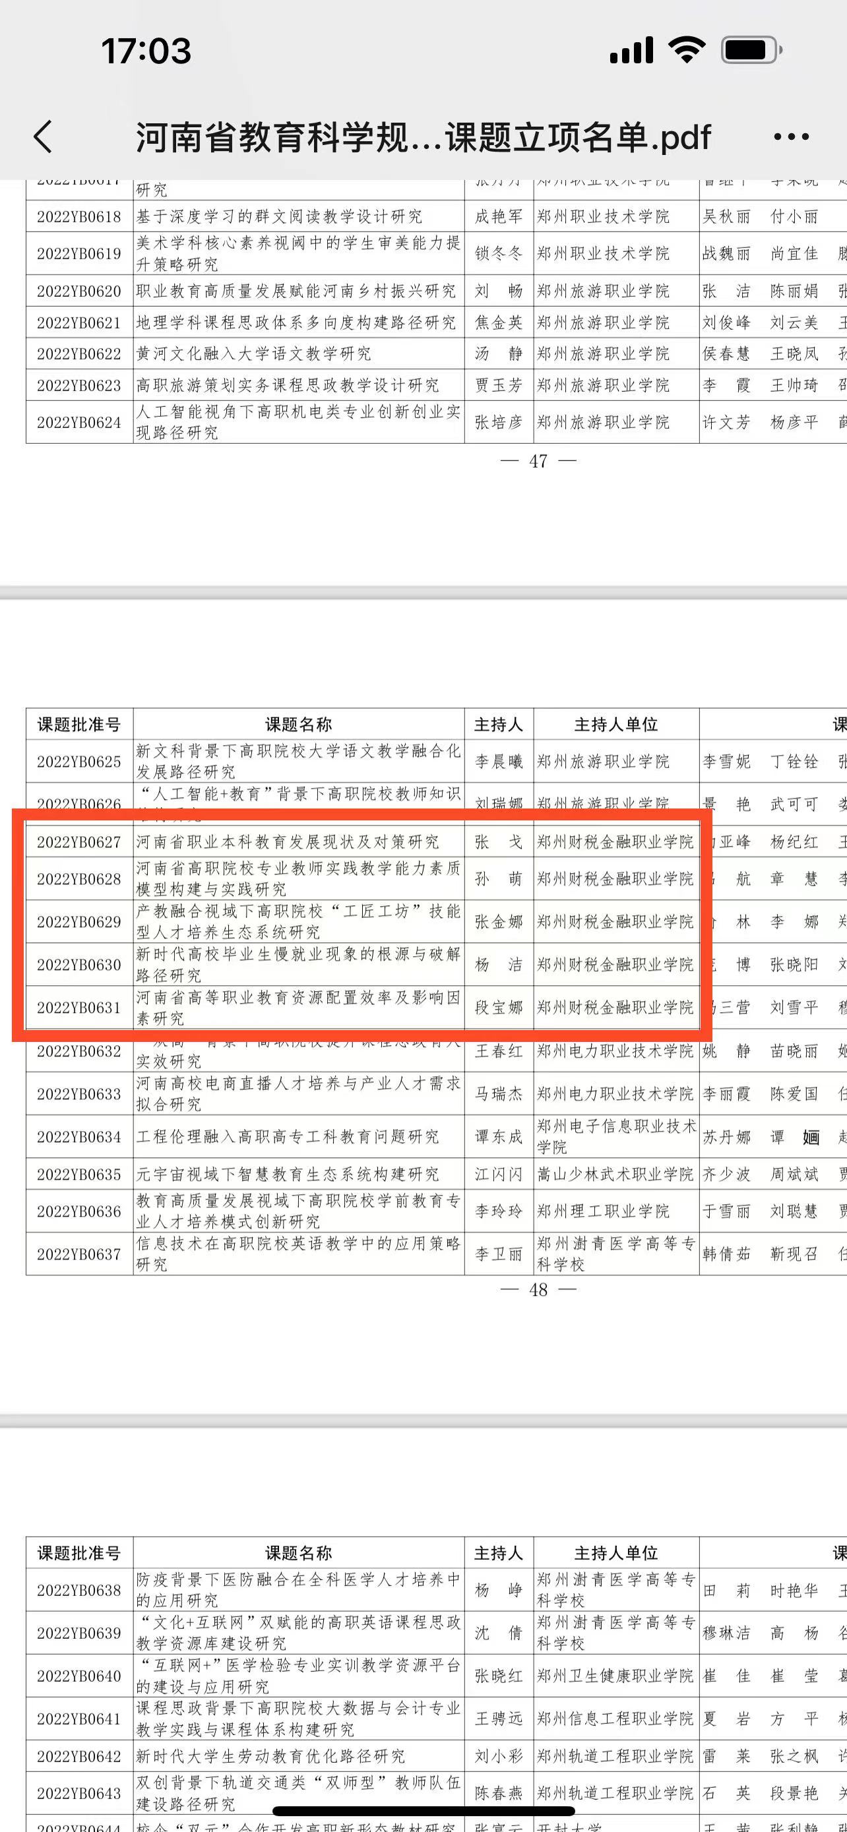Select title 河南省职业本科教育发展现状及对策研究
This screenshot has height=1832, width=847.
[x=288, y=843]
